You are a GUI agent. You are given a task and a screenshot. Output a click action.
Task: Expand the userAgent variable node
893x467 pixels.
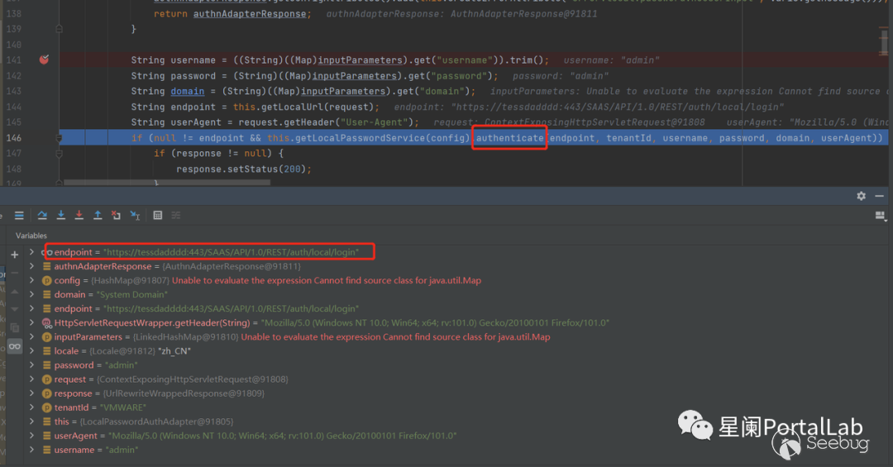click(x=32, y=436)
